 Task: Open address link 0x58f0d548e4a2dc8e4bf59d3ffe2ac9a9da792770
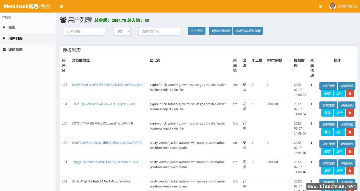click(107, 143)
